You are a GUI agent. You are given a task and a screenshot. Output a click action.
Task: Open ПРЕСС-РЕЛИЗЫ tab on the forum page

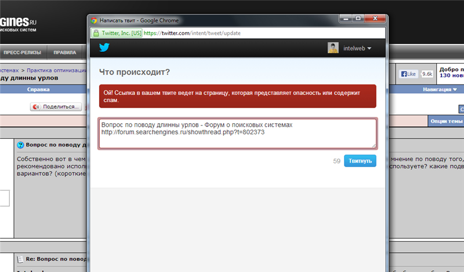click(22, 52)
